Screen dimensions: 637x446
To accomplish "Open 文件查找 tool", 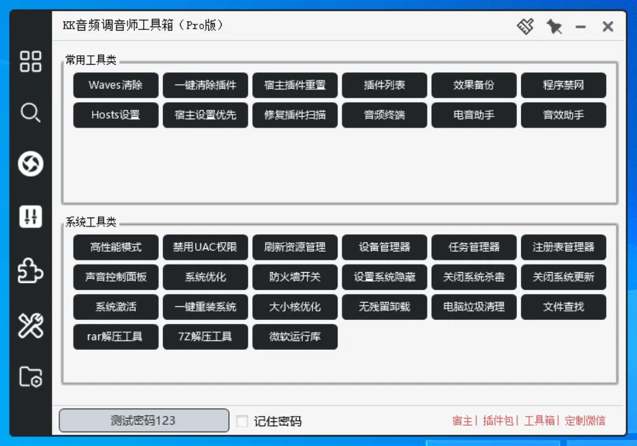I will [x=563, y=307].
